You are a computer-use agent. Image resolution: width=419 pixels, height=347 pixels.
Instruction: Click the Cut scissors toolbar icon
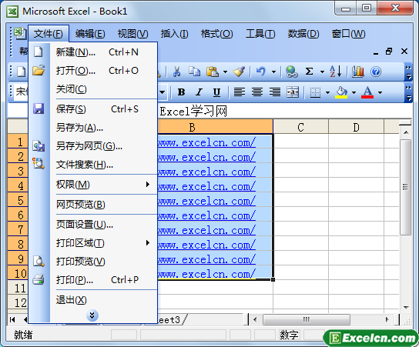click(176, 72)
